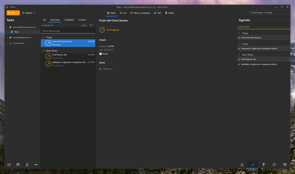The image size is (295, 174).
Task: Open the Menu text item
Action: (13, 7)
